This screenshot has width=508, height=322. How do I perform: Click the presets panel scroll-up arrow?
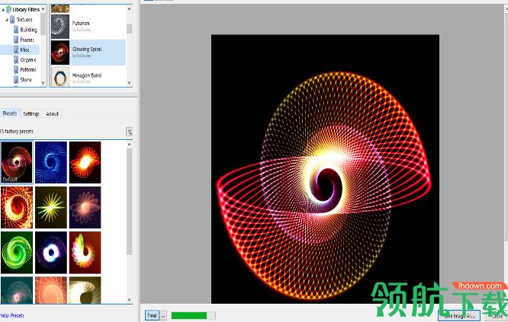pyautogui.click(x=129, y=144)
